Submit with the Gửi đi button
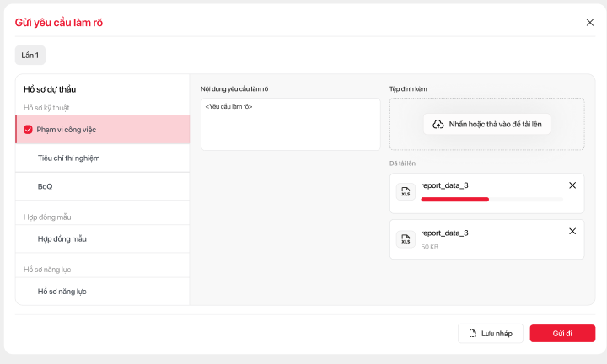607x364 pixels. tap(562, 334)
